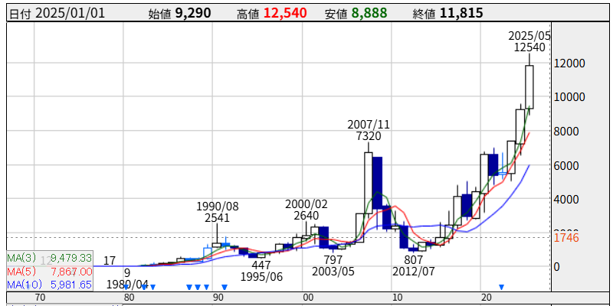Click the 10 label on the time axis

[398, 298]
